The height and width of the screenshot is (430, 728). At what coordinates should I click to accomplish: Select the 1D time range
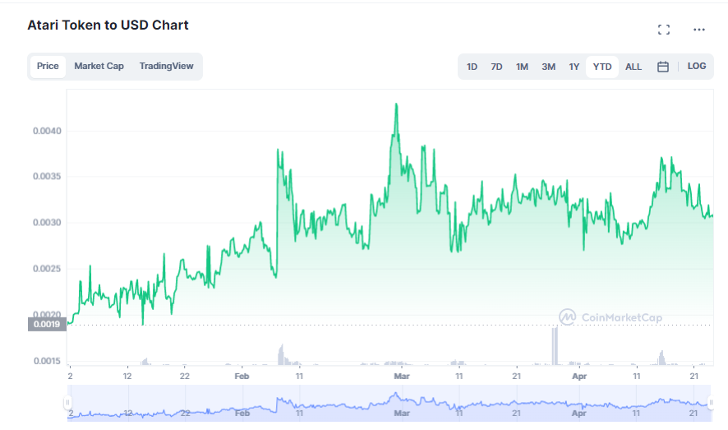click(x=472, y=67)
